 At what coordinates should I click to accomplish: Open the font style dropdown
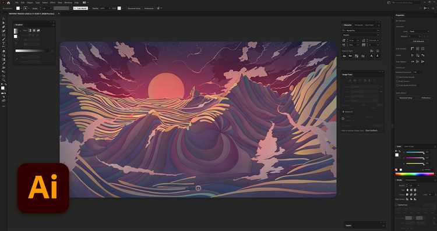click(x=361, y=35)
